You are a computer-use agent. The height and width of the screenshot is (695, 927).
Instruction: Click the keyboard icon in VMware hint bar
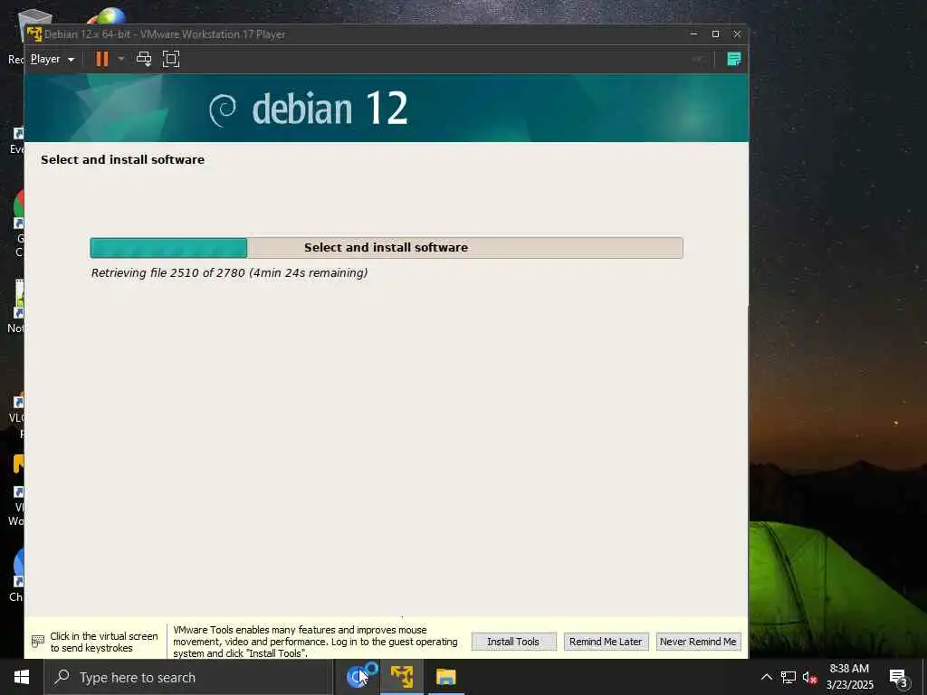(x=38, y=642)
